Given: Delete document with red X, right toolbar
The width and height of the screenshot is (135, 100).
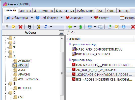Looking at the screenshot, I should coord(133,27).
